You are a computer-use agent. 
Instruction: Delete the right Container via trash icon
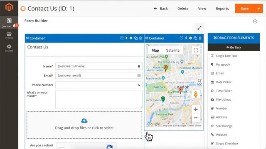[x=200, y=38]
